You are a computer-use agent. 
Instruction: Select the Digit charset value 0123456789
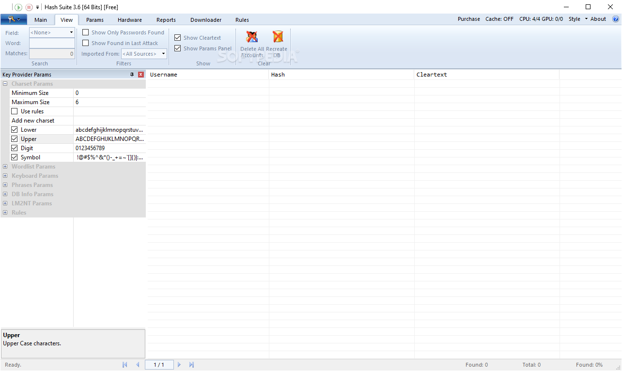[x=109, y=148]
